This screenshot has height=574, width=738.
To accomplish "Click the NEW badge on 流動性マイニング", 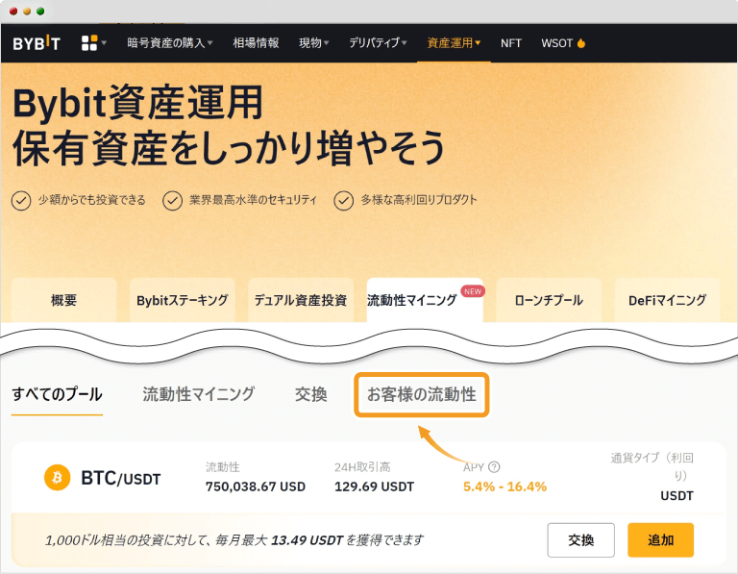I will click(473, 291).
